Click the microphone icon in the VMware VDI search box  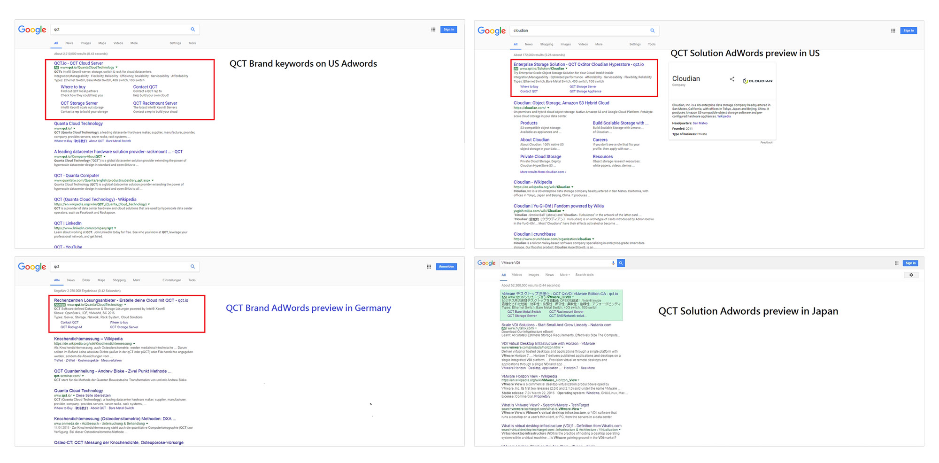pos(613,263)
